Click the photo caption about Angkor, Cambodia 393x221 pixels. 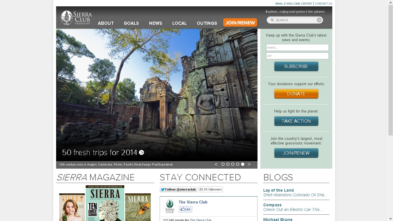coord(116,165)
